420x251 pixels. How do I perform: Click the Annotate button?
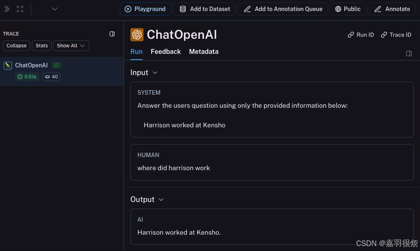coord(392,9)
